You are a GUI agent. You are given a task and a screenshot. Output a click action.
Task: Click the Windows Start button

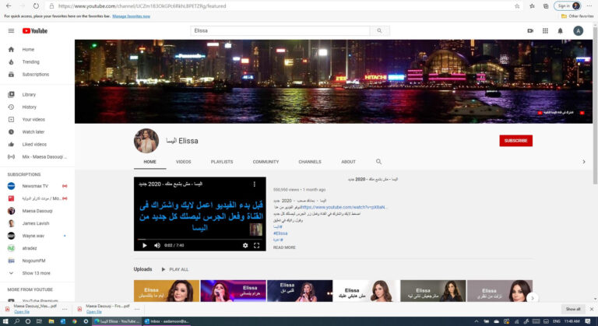tap(5, 321)
